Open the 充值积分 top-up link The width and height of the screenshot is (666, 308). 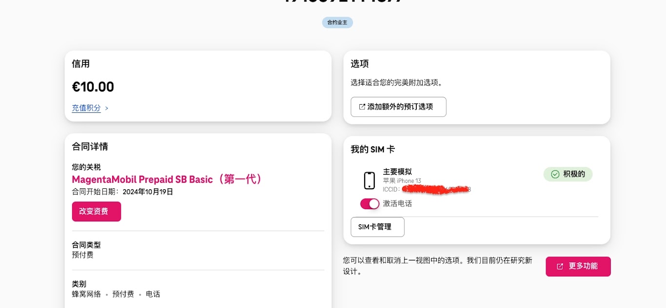coord(86,108)
